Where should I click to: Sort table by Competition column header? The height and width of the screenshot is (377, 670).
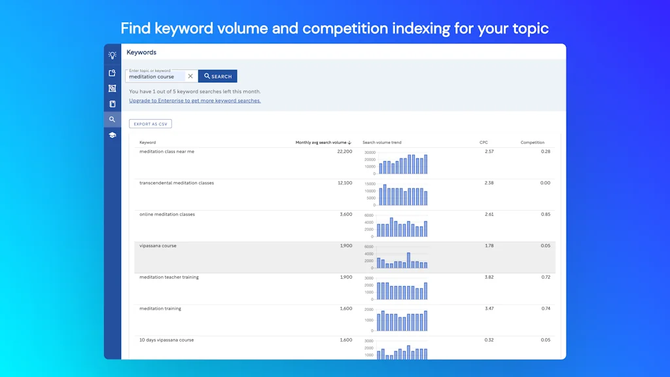point(532,143)
